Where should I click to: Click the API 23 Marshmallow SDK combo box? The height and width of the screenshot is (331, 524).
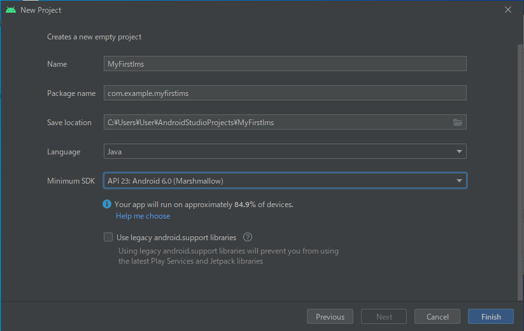point(285,180)
